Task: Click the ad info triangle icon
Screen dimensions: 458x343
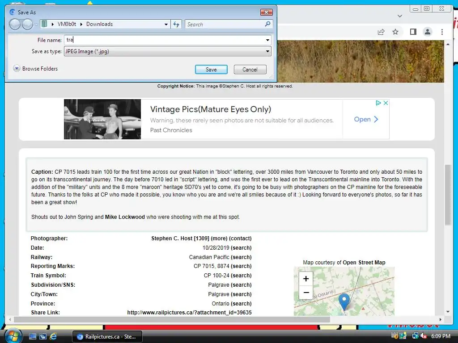Action: (x=378, y=103)
